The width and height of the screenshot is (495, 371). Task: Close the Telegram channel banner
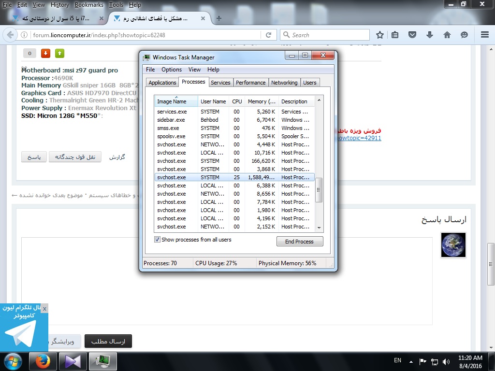coord(44,308)
